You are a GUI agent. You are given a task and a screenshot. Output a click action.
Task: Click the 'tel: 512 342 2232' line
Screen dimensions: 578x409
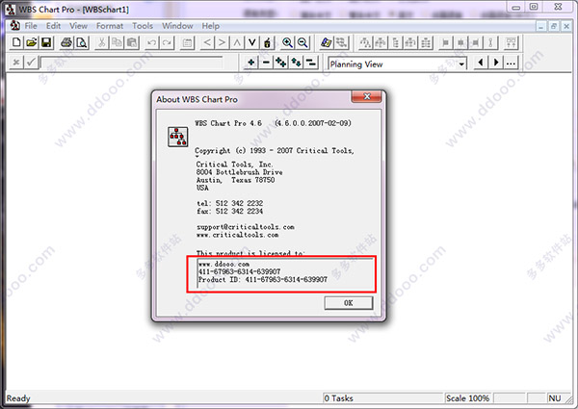coord(229,203)
